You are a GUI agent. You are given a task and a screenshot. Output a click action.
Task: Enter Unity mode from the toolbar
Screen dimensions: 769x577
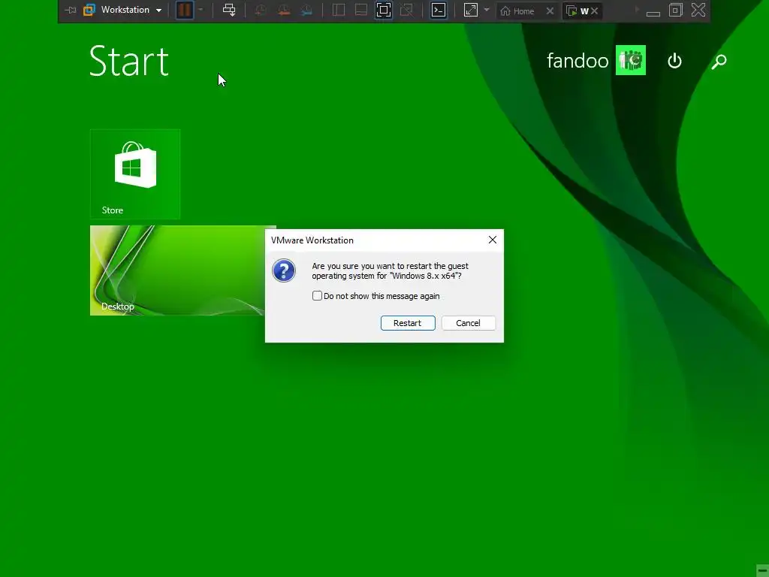(406, 11)
